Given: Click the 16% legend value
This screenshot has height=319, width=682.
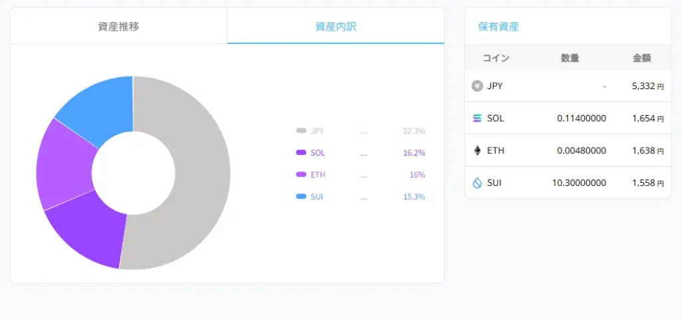Looking at the screenshot, I should coord(417,175).
